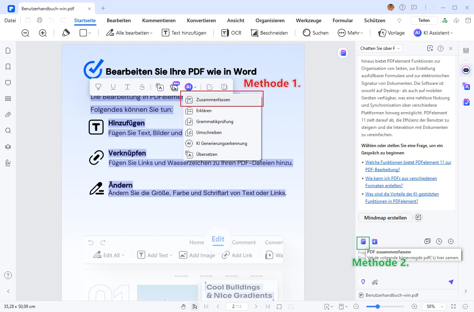
Task: Attach a file with the chat paperclip
Action: (375, 282)
